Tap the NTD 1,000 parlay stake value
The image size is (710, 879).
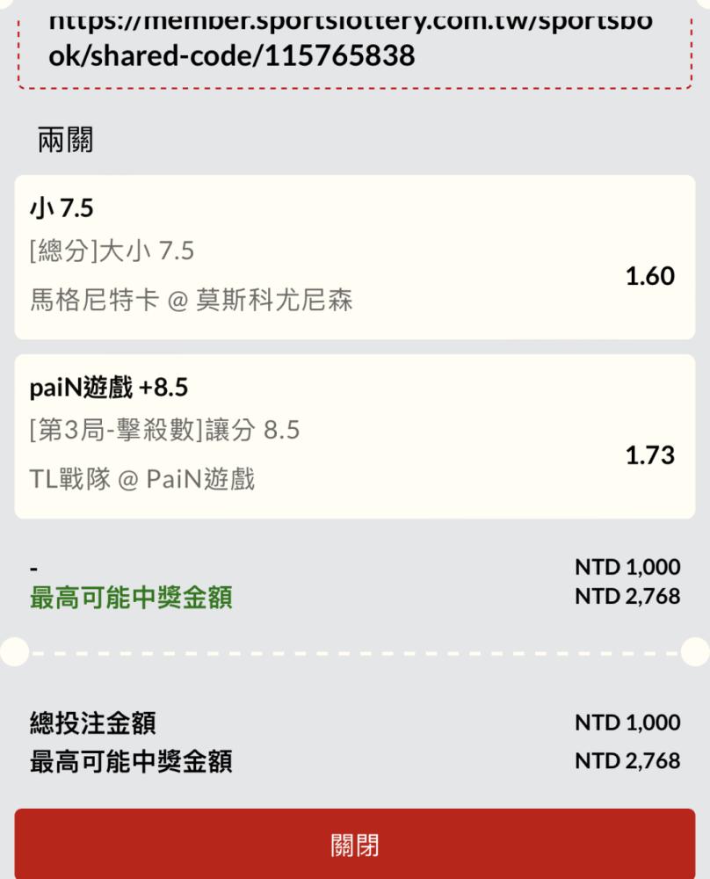click(627, 567)
